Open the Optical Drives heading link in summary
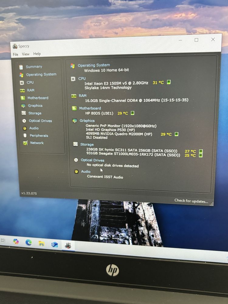 (x=92, y=160)
